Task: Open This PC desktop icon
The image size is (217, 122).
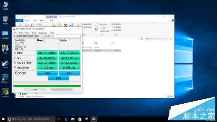Action: click(5, 5)
